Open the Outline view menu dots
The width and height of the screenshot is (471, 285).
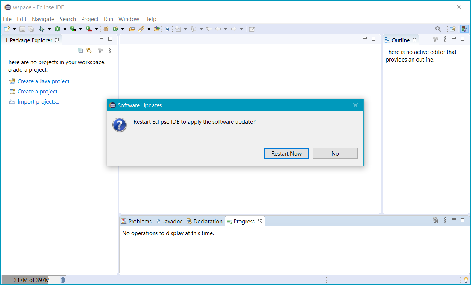(x=445, y=39)
